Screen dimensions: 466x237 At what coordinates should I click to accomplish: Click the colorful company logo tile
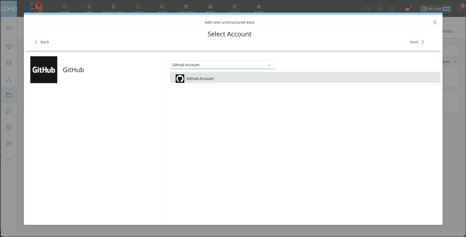click(x=34, y=7)
